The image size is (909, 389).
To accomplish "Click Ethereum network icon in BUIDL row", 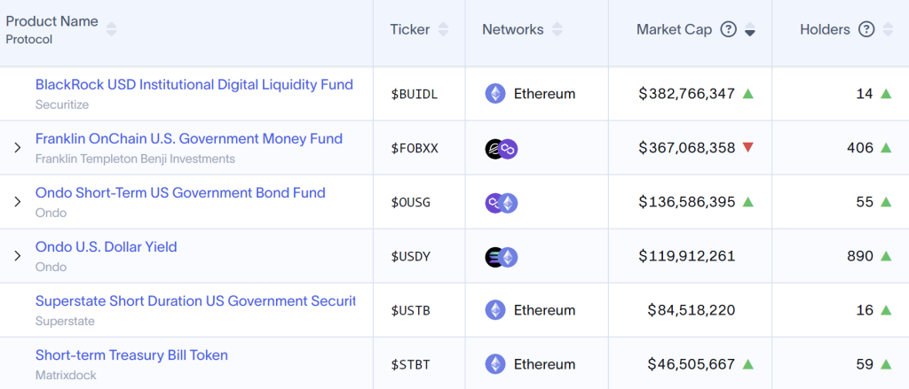I will pos(495,94).
